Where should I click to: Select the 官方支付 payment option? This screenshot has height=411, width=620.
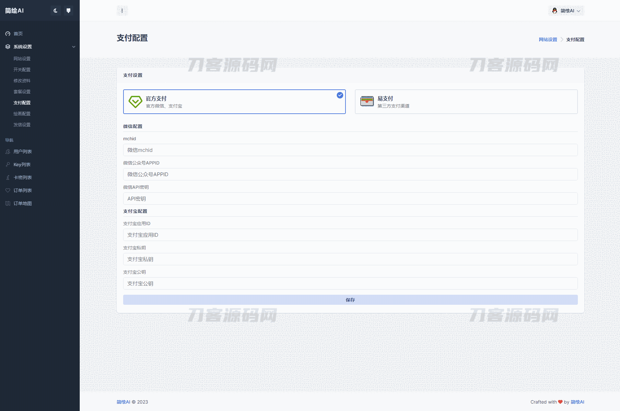[x=234, y=102]
